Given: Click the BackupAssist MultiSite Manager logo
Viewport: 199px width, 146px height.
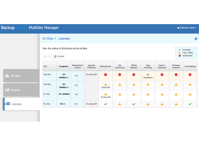Looking at the screenshot, I should click(30, 28).
